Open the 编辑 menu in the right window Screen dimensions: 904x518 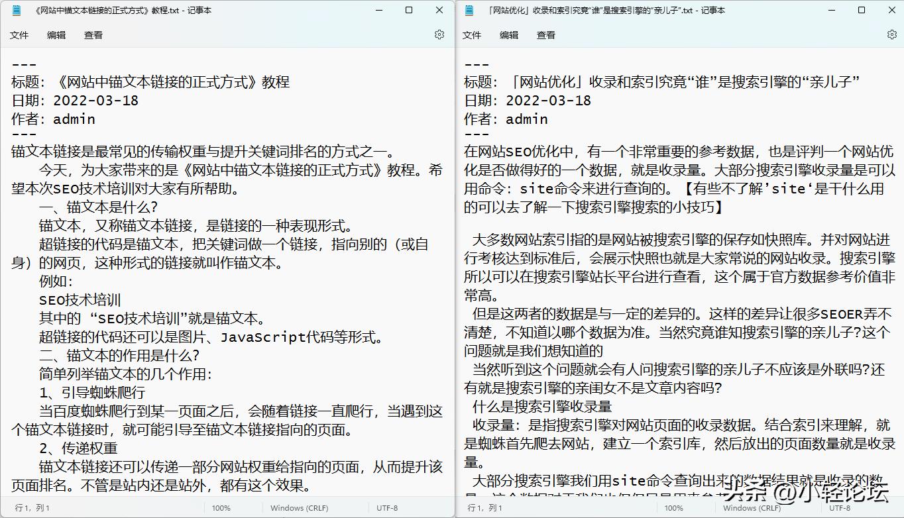tap(508, 34)
